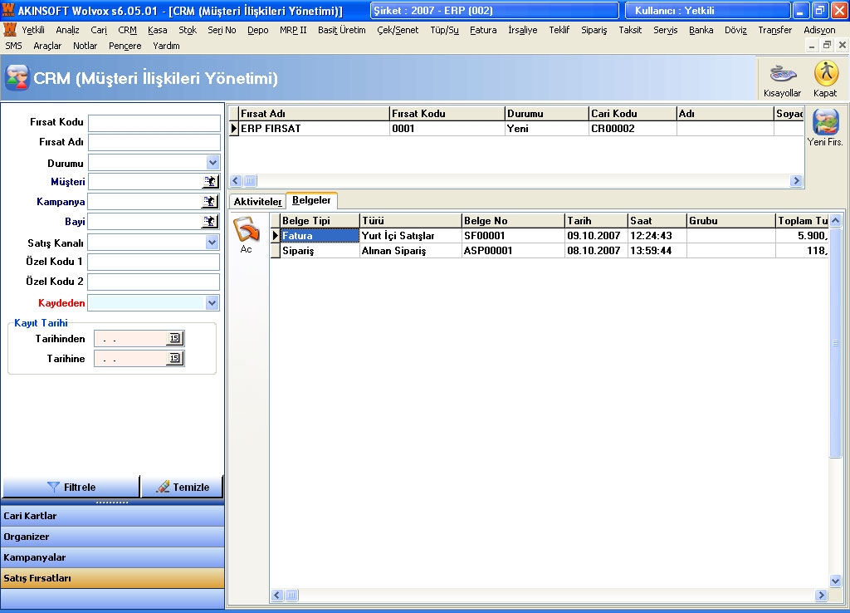Viewport: 850px width, 613px height.
Task: Click the Fırsat Adı input field
Action: click(154, 142)
